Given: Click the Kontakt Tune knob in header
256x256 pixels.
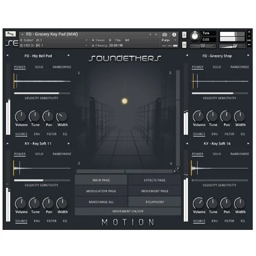Looking at the screenshot, I should click(195, 36).
